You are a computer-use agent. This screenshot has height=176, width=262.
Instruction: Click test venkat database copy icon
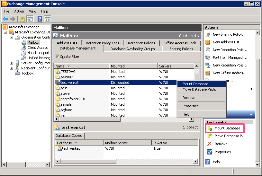click(59, 148)
